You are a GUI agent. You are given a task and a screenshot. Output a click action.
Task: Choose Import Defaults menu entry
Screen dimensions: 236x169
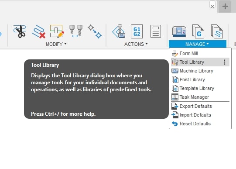200,115
